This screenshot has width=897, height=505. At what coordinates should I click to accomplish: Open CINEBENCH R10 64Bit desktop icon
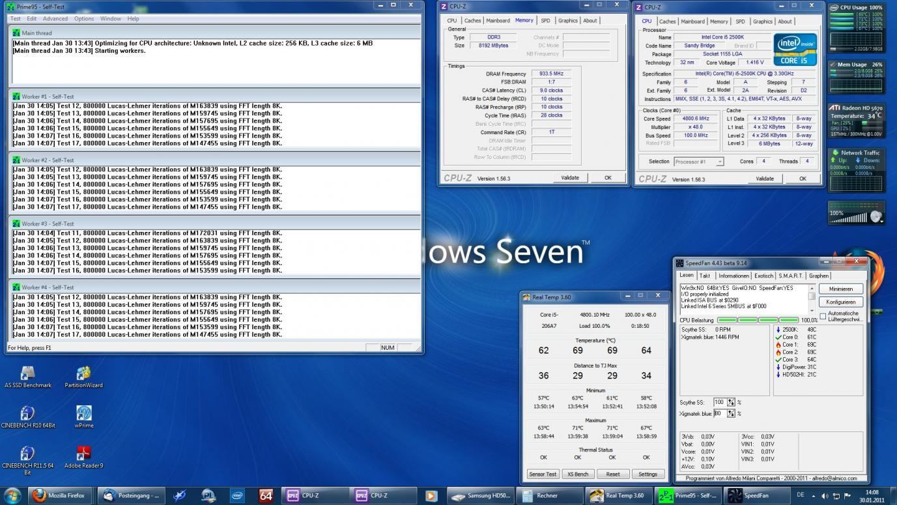[27, 417]
